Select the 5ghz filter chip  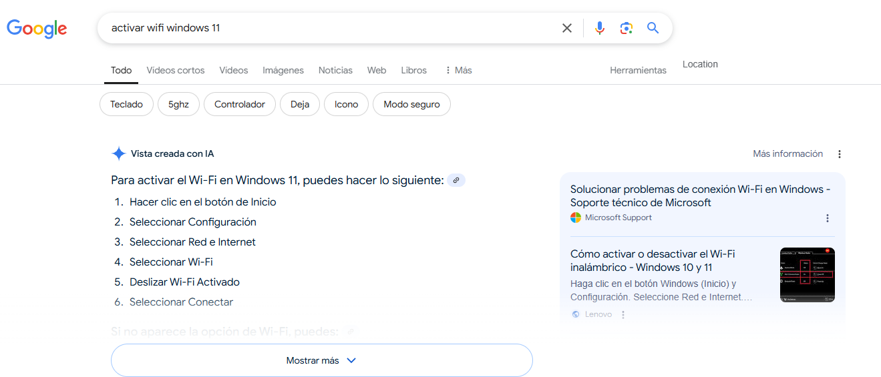[178, 104]
